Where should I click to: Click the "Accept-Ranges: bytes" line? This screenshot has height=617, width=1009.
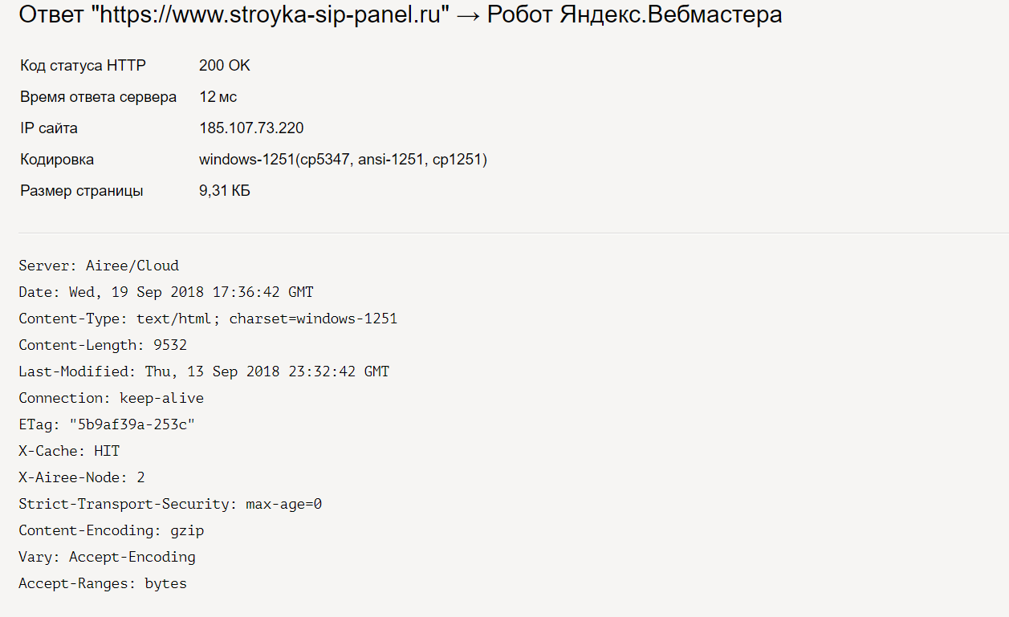pyautogui.click(x=103, y=583)
